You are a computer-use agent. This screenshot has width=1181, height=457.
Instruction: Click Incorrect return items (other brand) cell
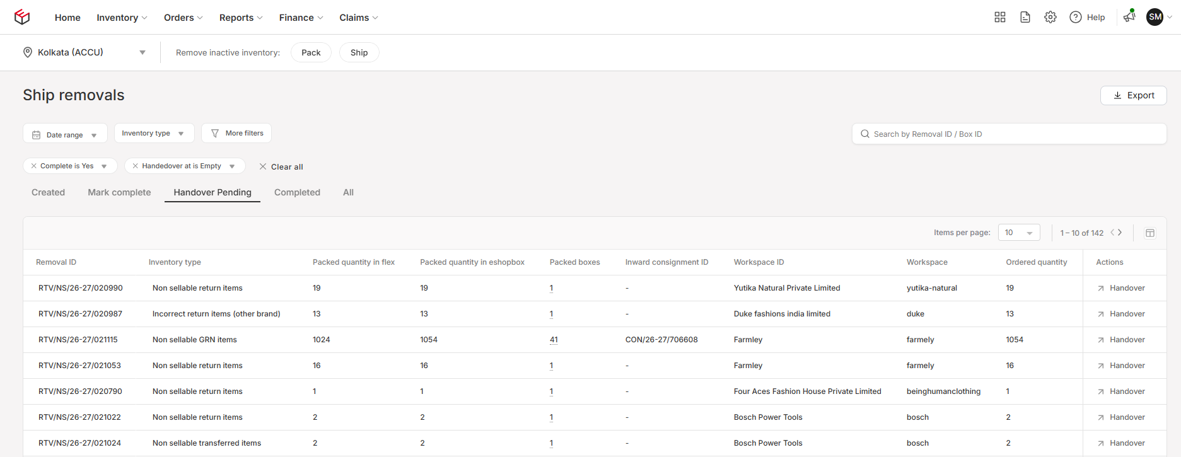(x=216, y=314)
